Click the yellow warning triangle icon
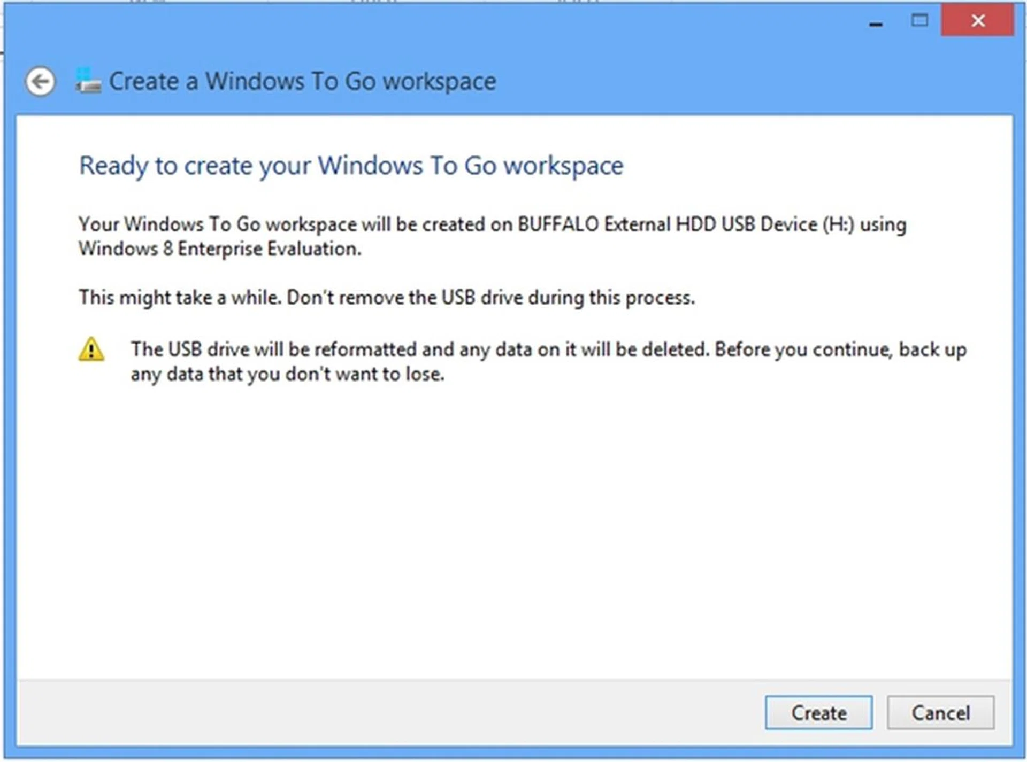This screenshot has width=1027, height=762. pos(91,350)
